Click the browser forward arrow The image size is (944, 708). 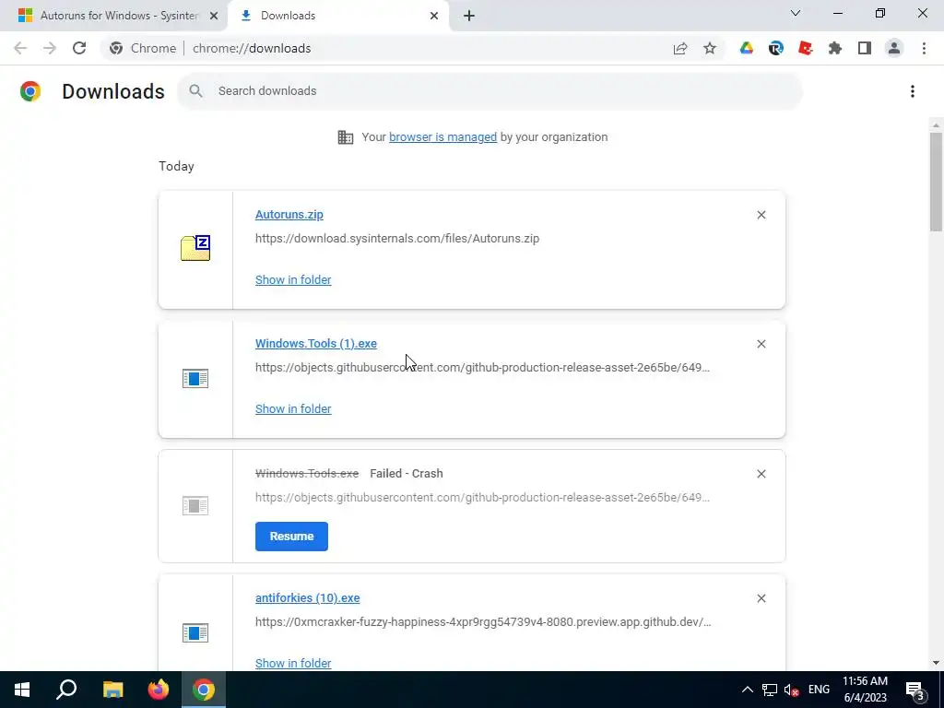point(50,48)
